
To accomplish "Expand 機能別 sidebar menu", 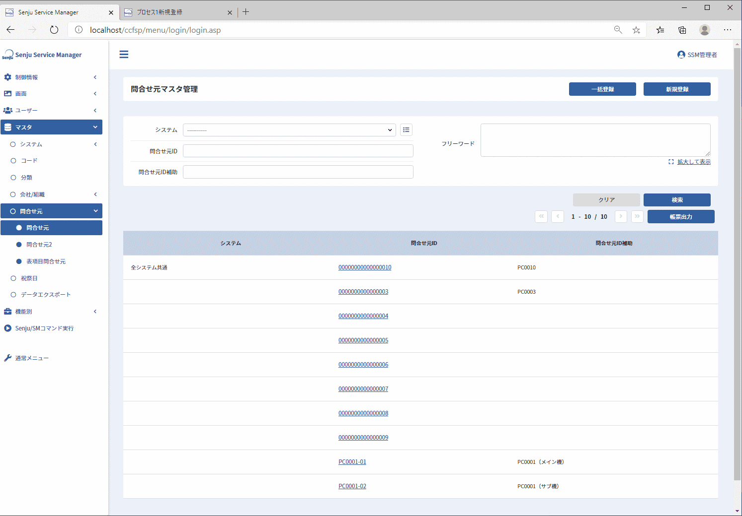I will pos(51,312).
